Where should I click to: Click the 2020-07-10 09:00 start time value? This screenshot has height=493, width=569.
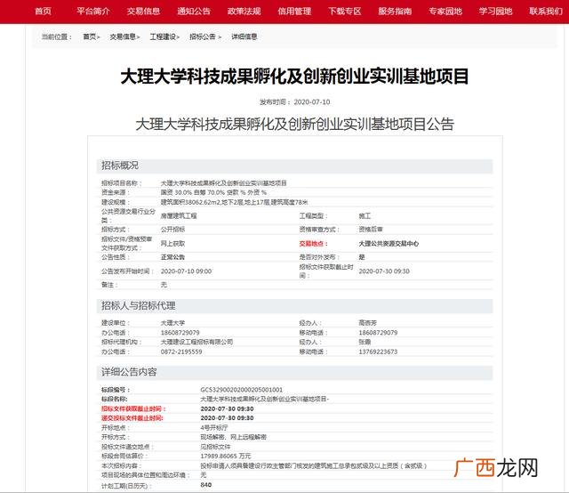tap(186, 271)
